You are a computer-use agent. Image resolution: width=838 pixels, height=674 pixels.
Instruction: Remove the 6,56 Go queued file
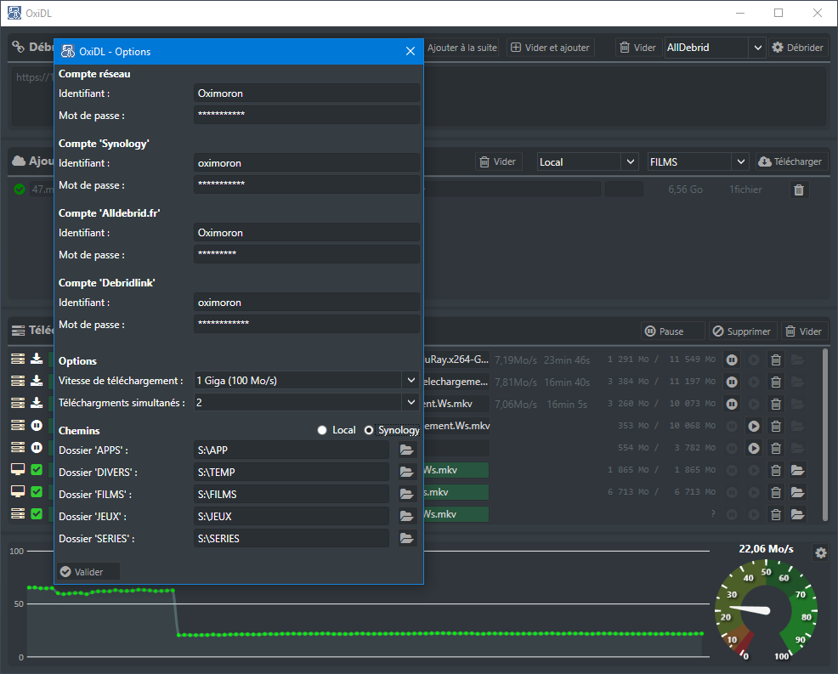click(799, 190)
